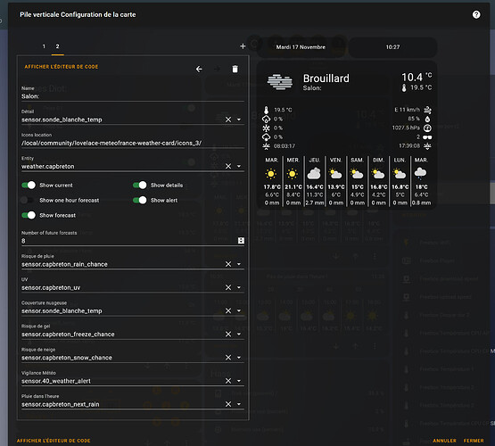
Task: Open the help question mark icon
Action: [x=476, y=14]
